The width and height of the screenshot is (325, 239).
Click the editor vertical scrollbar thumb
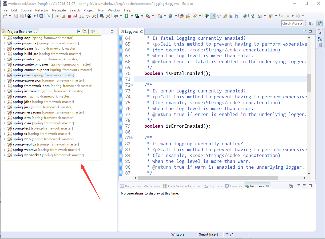pyautogui.click(x=309, y=83)
